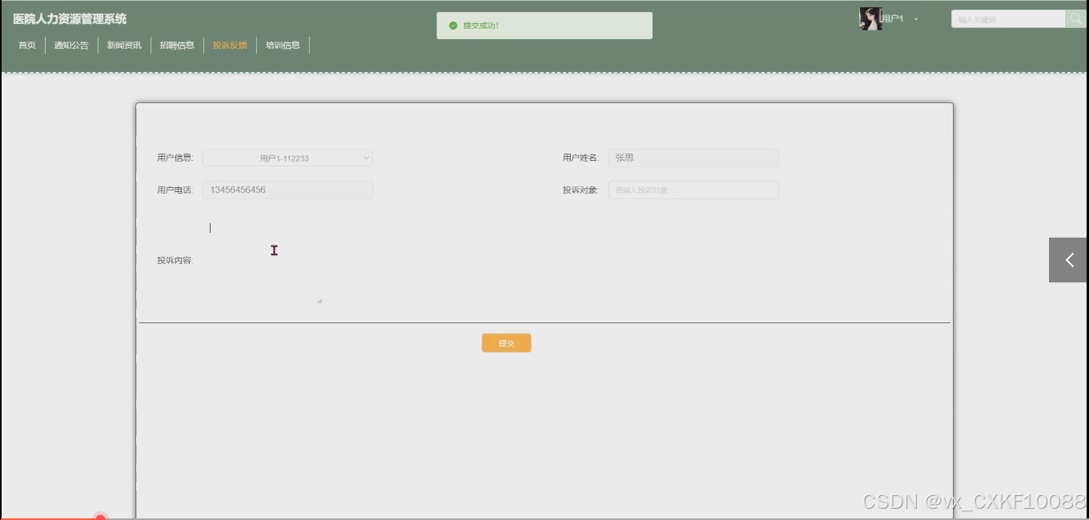Click the 用户1 username label
The image size is (1089, 520).
[893, 19]
